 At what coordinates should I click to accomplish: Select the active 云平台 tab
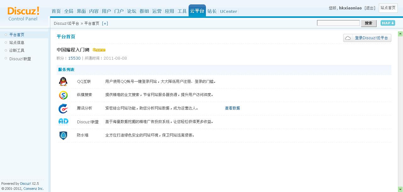(197, 11)
